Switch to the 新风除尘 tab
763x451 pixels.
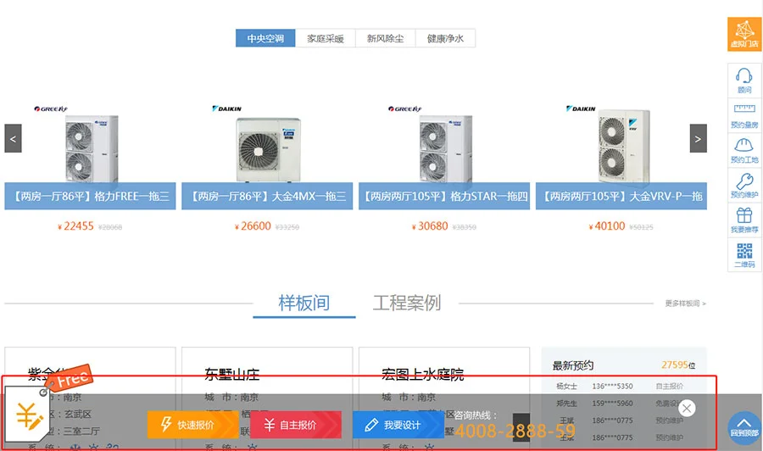tap(385, 38)
